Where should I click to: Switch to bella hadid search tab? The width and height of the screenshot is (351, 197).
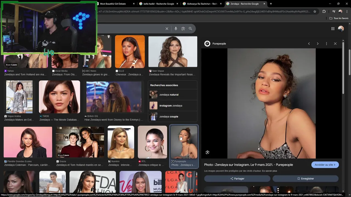(x=159, y=4)
